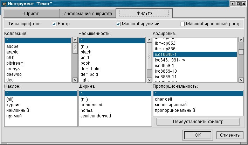Select bitstream in the Коллекция list
This screenshot has height=145, width=248.
coord(38,63)
